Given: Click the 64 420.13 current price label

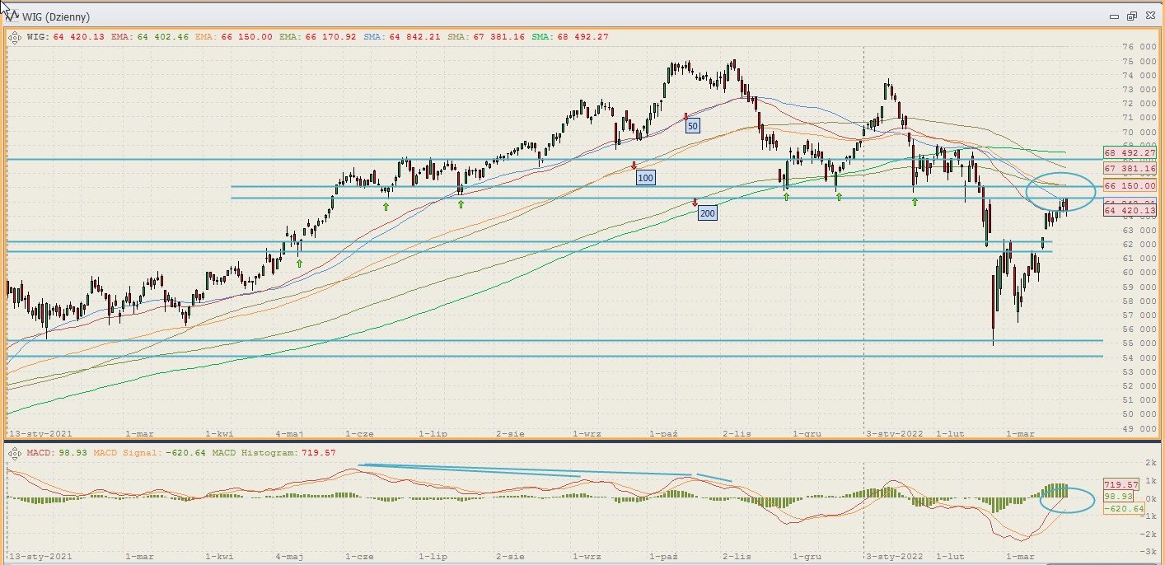Looking at the screenshot, I should [1130, 211].
